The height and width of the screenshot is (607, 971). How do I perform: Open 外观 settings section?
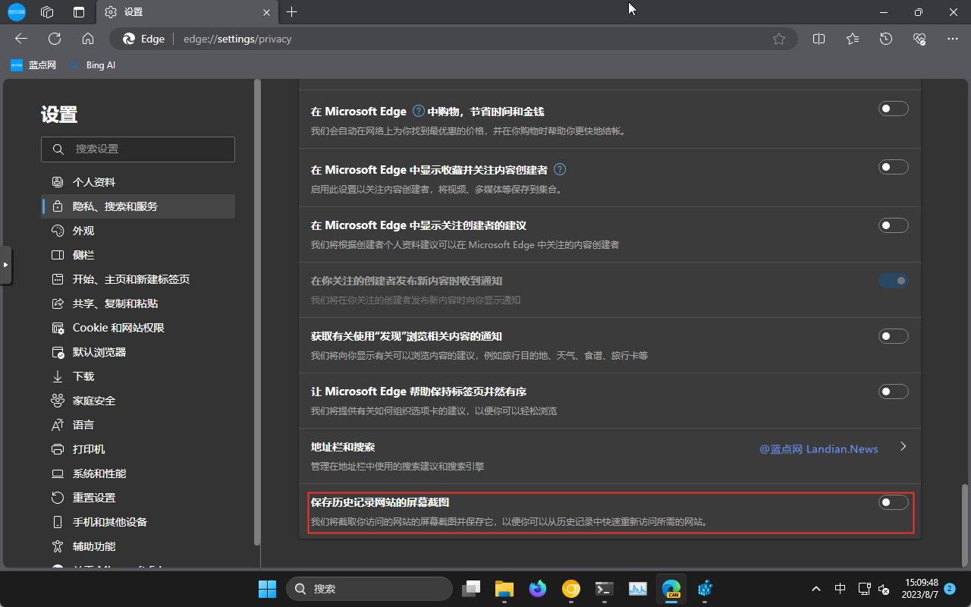(138, 231)
